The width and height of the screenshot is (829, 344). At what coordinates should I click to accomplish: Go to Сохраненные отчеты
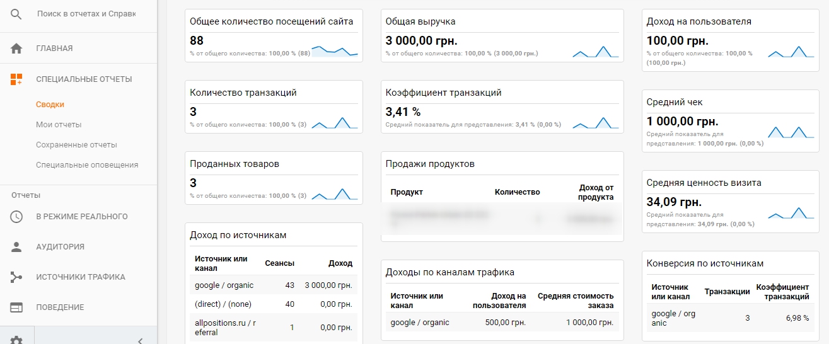click(x=76, y=145)
